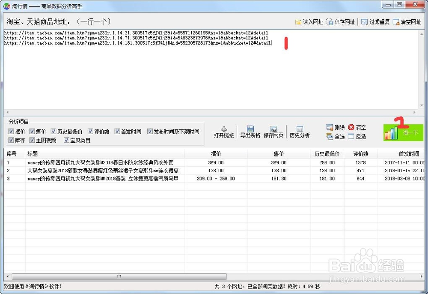The height and width of the screenshot is (294, 428).
Task: Click the 清空网址 icon to clear URLs
Action: click(406, 21)
